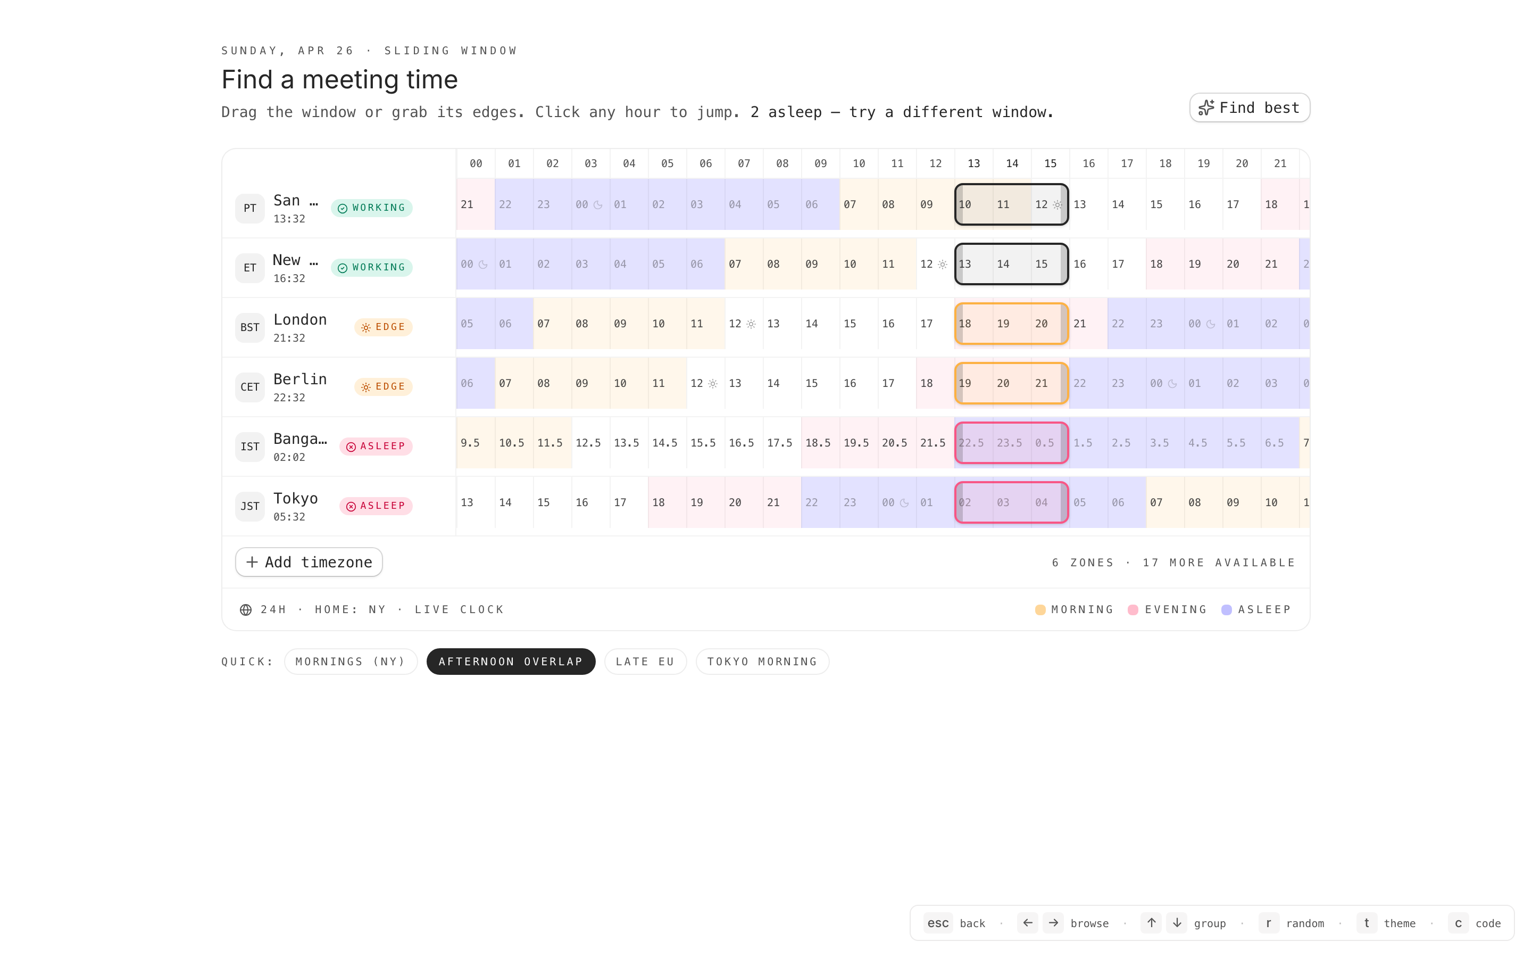Click the moon icon in Tokyo's midnight cell
The width and height of the screenshot is (1532, 958).
pyautogui.click(x=905, y=503)
